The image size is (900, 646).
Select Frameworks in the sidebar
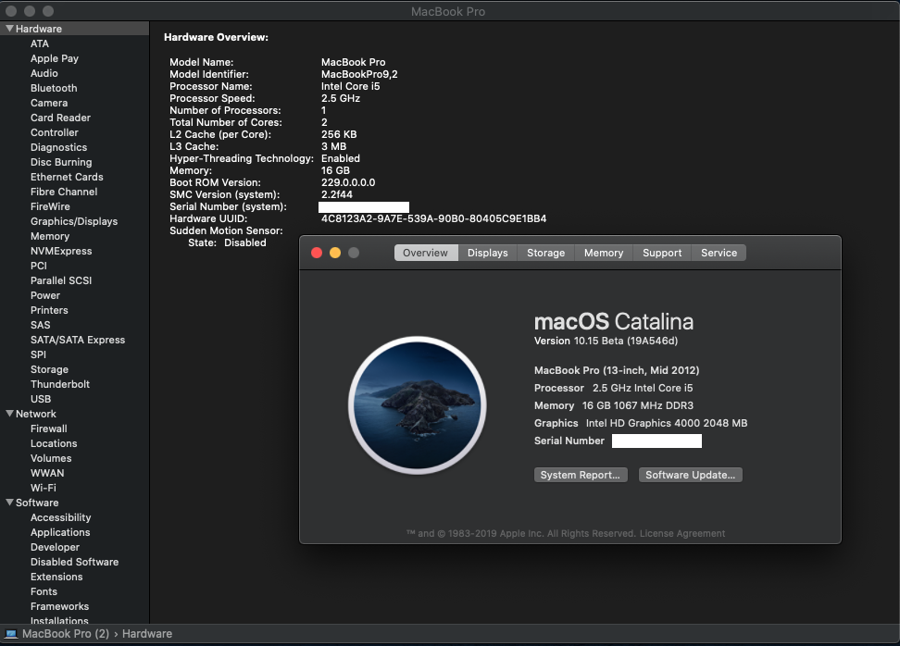click(x=59, y=606)
